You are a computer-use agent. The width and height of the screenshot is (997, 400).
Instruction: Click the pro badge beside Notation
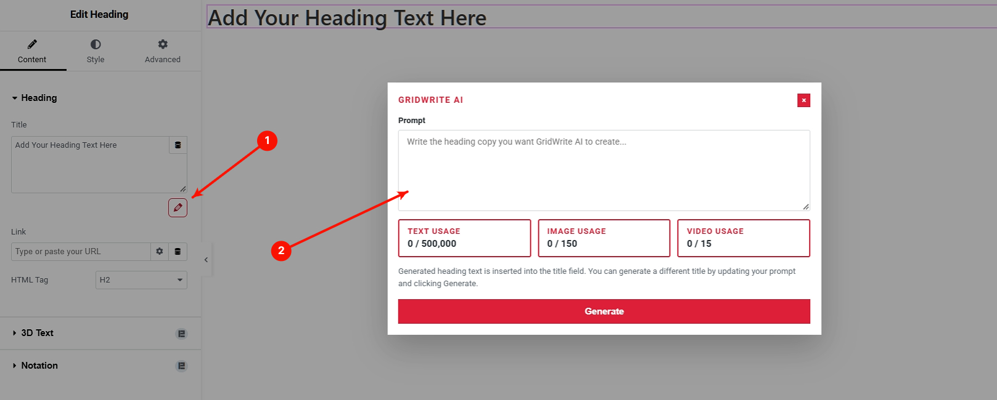[x=182, y=366]
